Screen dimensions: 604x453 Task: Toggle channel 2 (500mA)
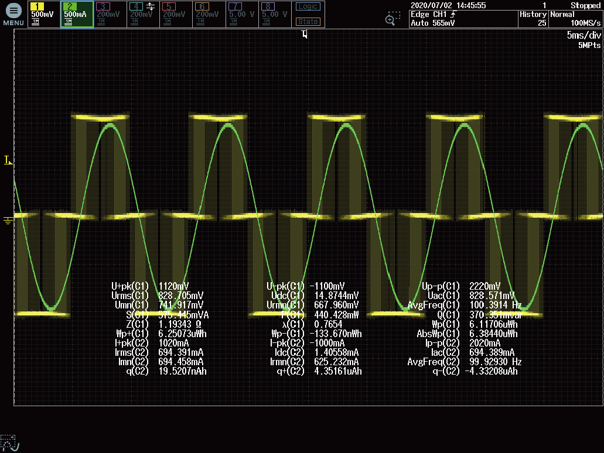tap(77, 14)
